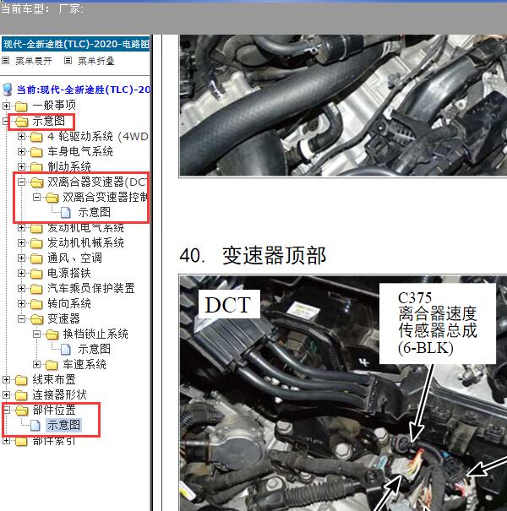The image size is (507, 511).
Task: Click the 通风、空调 folder icon
Action: coord(36,258)
